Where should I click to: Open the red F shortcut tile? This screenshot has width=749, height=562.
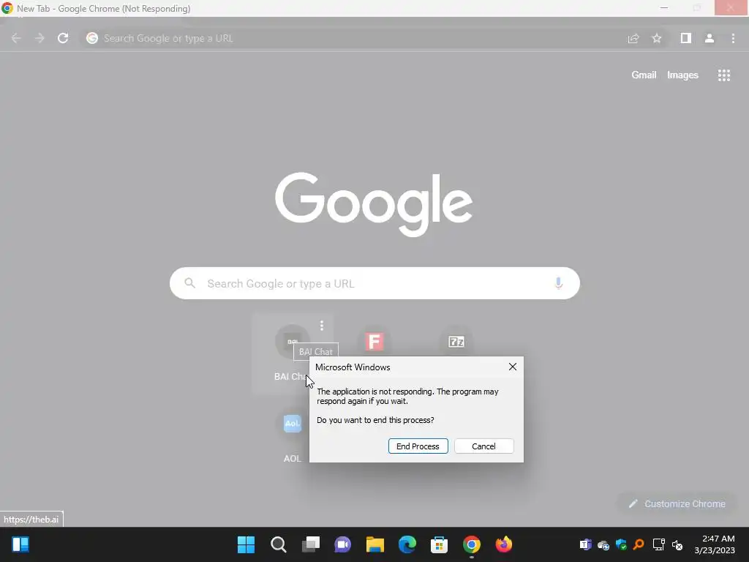(374, 342)
